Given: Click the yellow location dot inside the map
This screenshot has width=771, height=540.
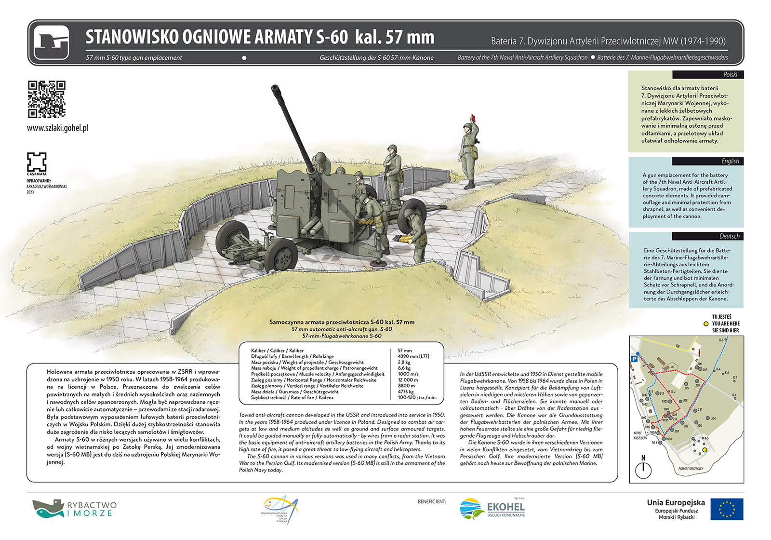Looking at the screenshot, I should pyautogui.click(x=705, y=450).
